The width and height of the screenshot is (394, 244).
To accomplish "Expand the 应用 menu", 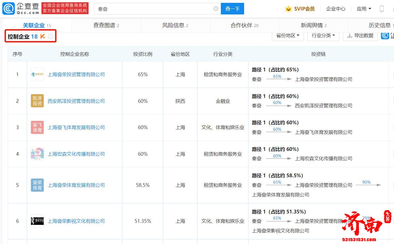I will tap(364, 9).
